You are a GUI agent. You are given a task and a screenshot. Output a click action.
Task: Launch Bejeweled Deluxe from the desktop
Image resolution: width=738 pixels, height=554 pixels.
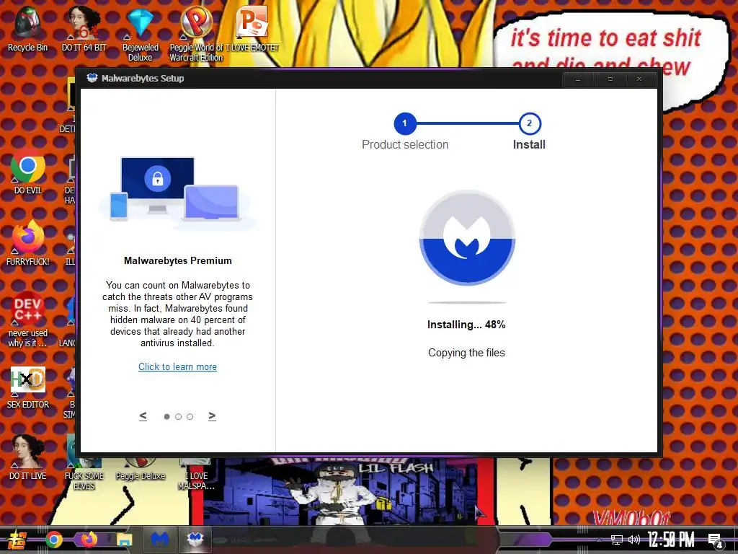click(141, 32)
